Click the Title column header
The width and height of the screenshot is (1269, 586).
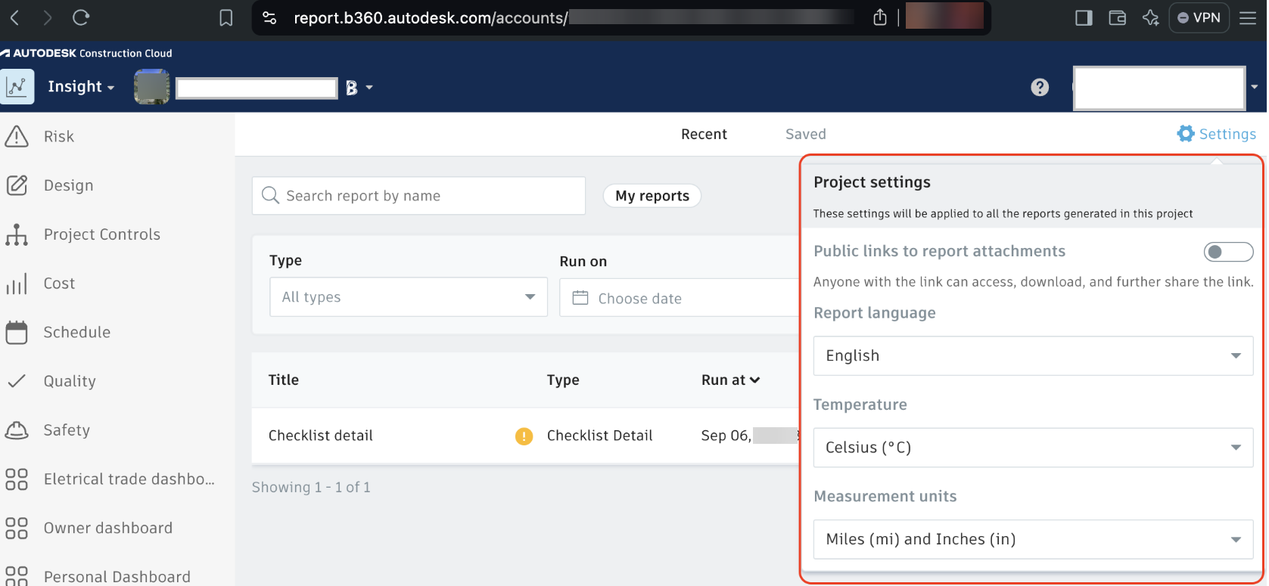284,380
